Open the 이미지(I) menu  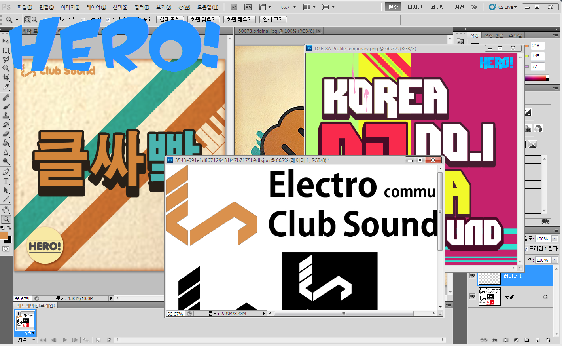click(70, 7)
